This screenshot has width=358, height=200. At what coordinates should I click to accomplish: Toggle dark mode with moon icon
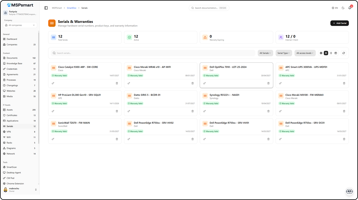pos(343,8)
